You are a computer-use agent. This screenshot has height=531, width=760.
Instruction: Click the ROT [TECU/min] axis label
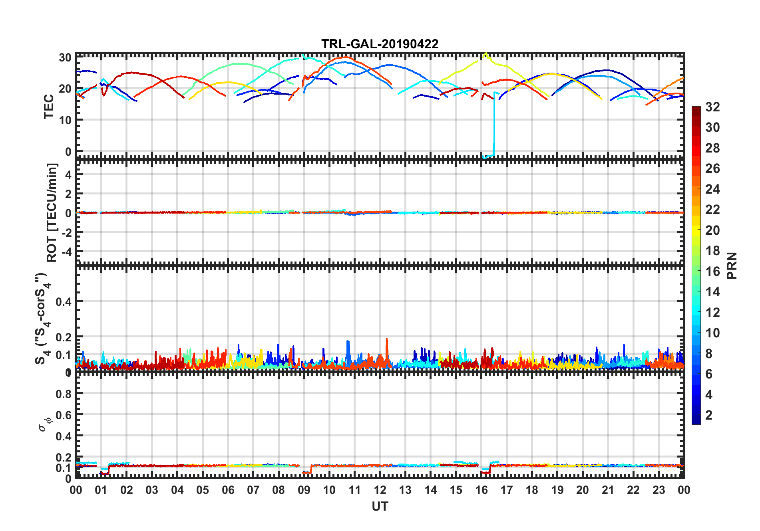(52, 212)
